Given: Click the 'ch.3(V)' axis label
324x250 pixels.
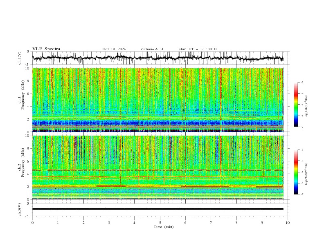Looking at the screenshot, I should coord(20,210).
